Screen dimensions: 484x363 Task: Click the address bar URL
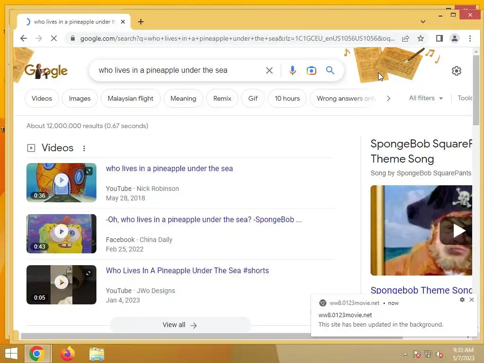(237, 38)
